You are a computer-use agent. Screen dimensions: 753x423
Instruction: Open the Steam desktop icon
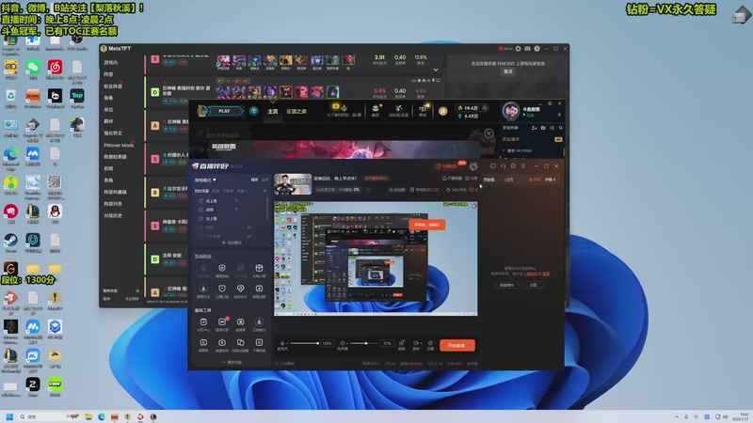[10, 243]
